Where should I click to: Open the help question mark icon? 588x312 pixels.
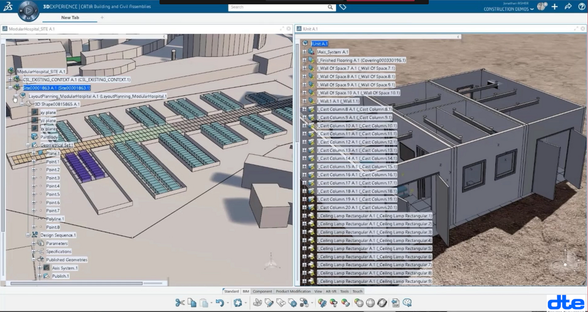581,6
